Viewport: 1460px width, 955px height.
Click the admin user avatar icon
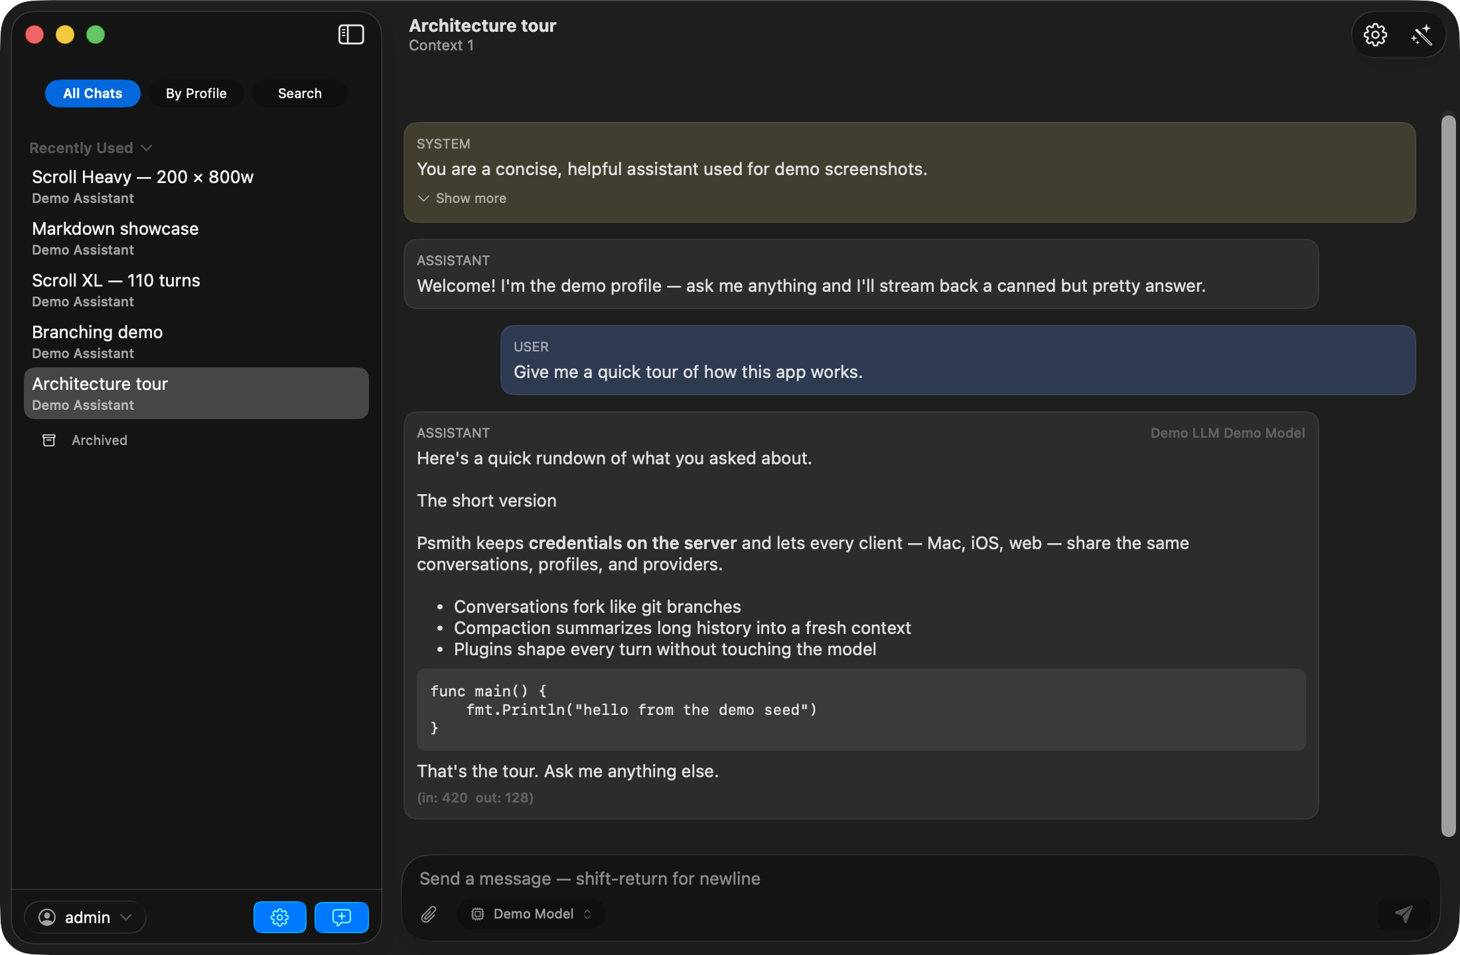click(x=47, y=917)
